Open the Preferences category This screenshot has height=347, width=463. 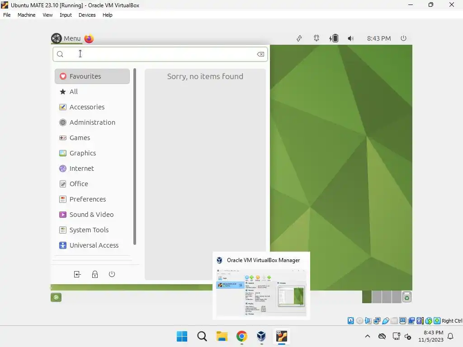pos(92,199)
